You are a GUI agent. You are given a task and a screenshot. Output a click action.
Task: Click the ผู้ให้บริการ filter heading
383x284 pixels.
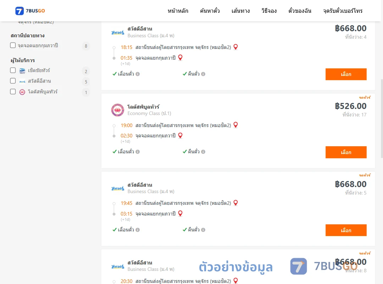coord(23,60)
